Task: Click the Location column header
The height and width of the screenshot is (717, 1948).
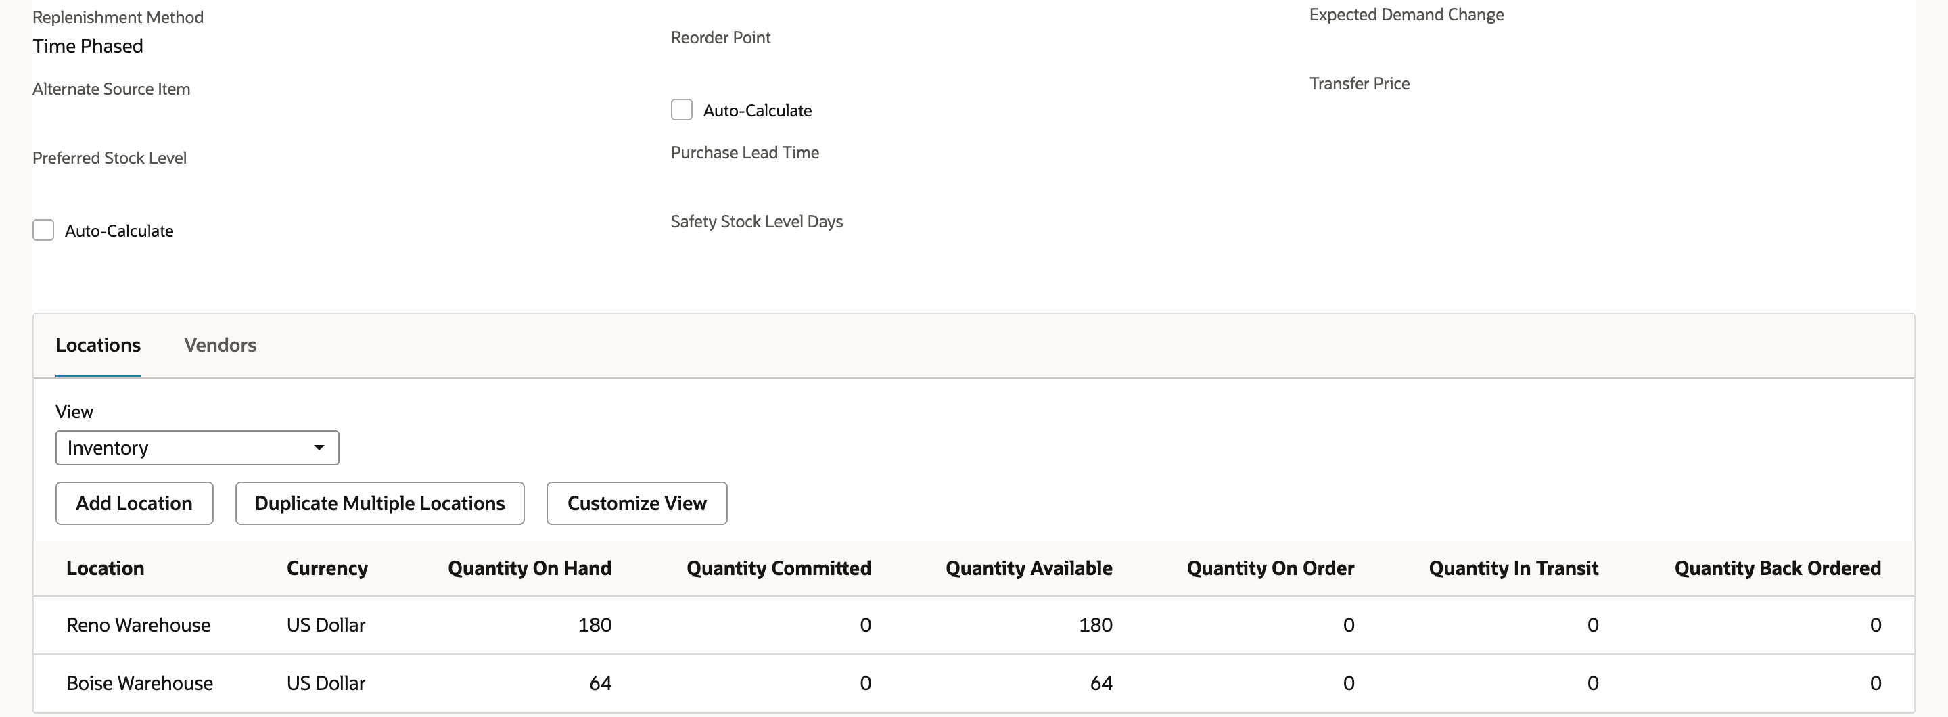Action: coord(105,568)
